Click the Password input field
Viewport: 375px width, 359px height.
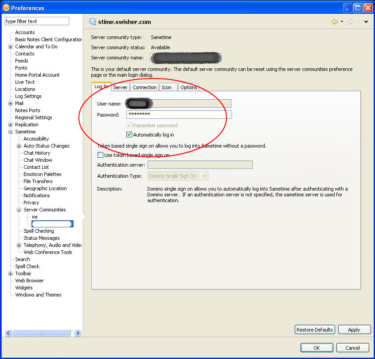[179, 114]
